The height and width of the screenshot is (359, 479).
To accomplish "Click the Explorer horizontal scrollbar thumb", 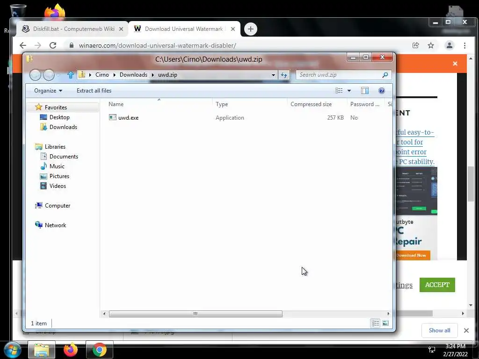I will [x=196, y=314].
